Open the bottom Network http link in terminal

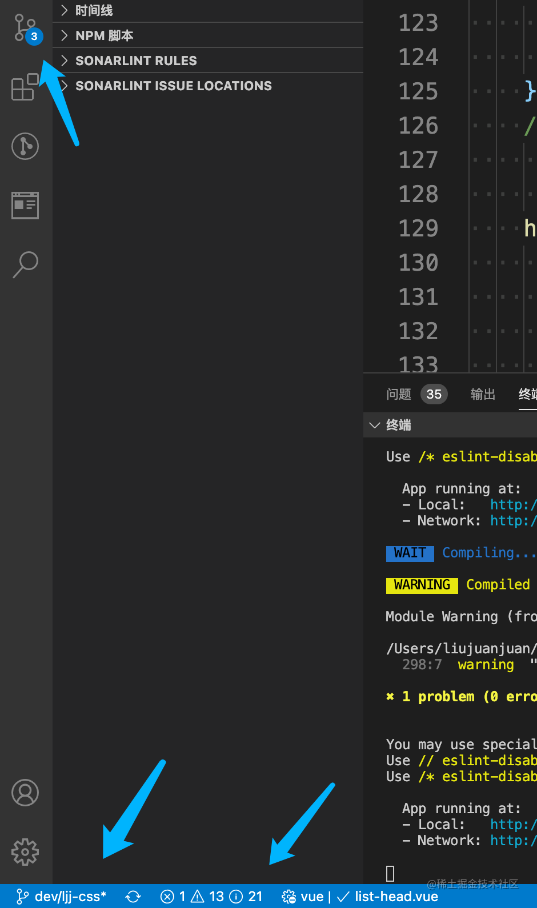pos(513,841)
